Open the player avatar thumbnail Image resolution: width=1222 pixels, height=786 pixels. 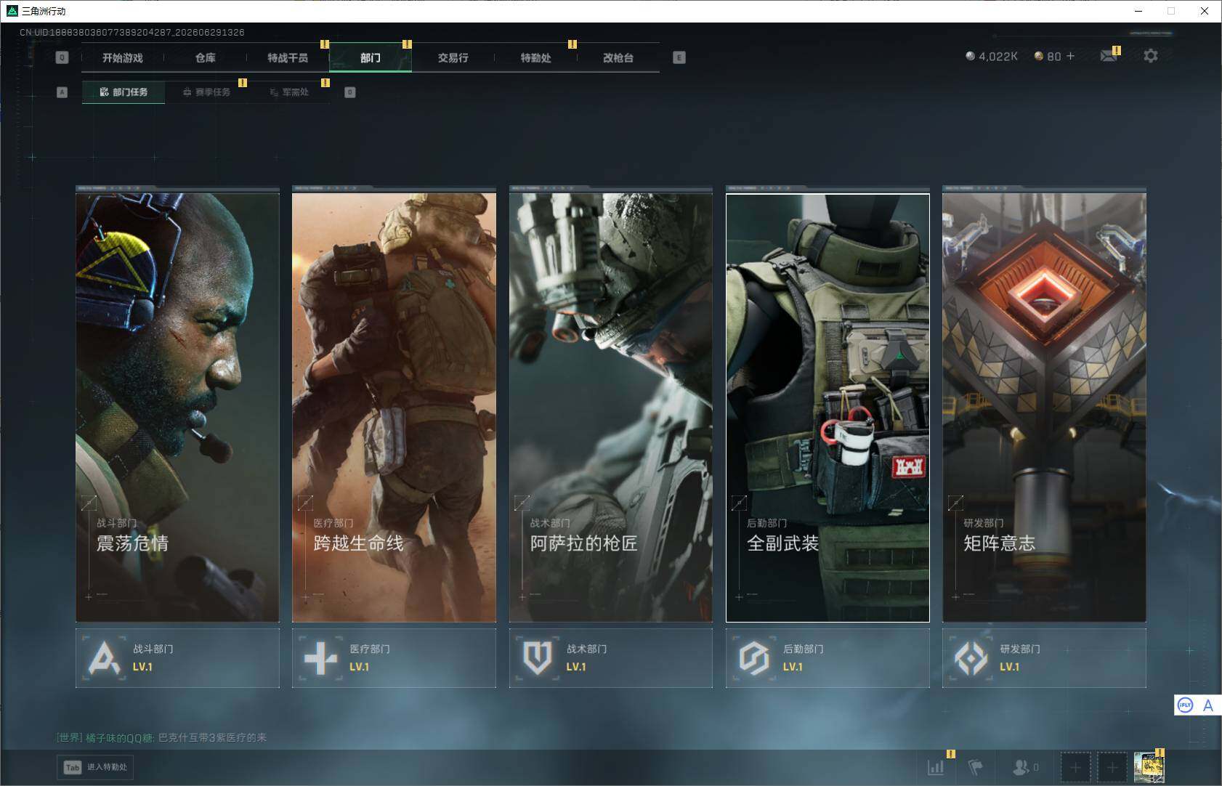tap(1149, 767)
